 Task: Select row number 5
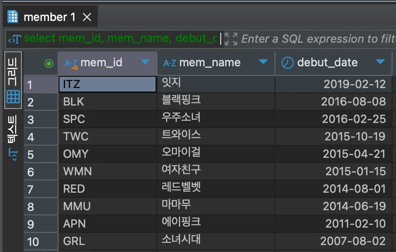point(41,154)
